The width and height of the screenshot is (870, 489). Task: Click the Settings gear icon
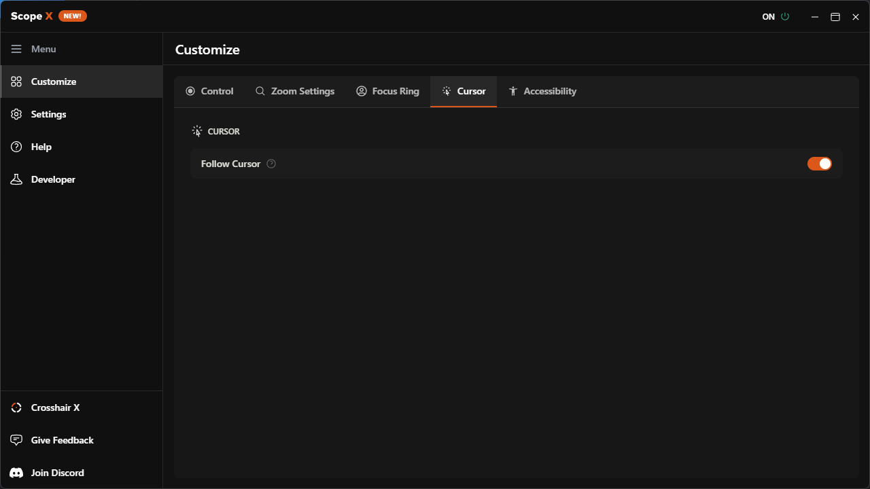point(16,113)
